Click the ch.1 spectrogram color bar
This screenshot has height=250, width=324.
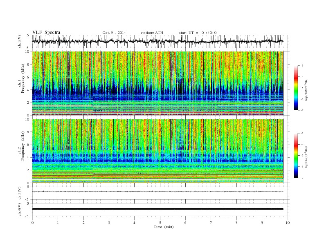[x=296, y=88]
